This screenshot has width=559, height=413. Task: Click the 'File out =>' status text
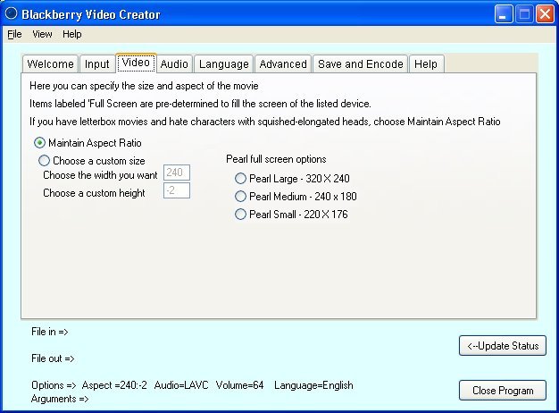click(x=53, y=358)
